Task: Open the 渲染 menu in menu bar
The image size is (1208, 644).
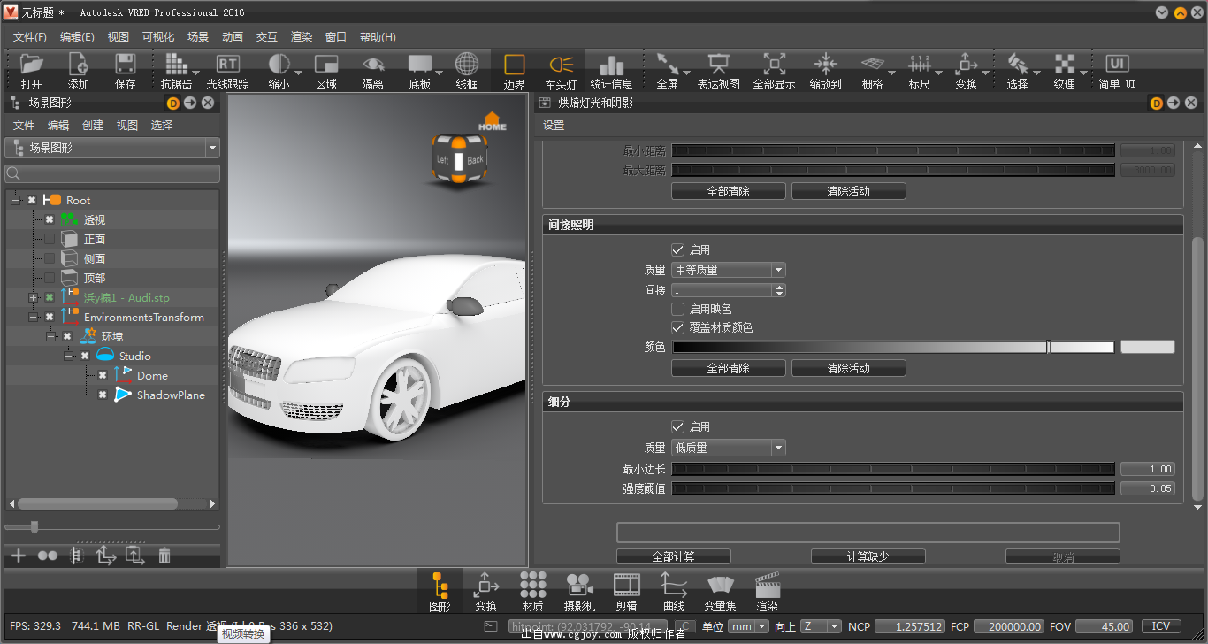Action: 302,37
